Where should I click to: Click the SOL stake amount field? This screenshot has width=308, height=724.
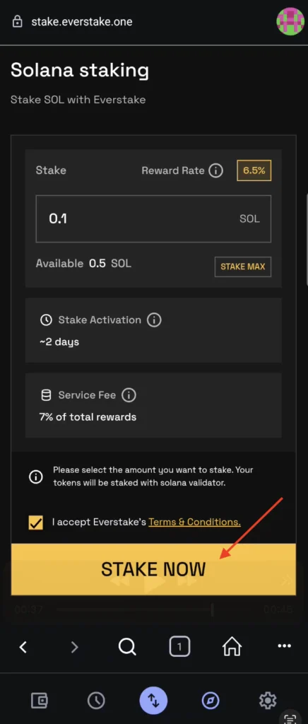pyautogui.click(x=153, y=219)
